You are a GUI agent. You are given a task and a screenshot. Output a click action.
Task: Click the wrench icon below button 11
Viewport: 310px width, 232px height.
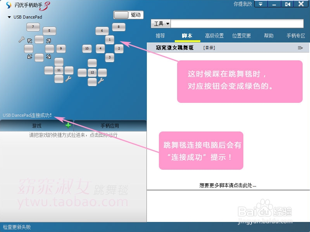(x=69, y=78)
